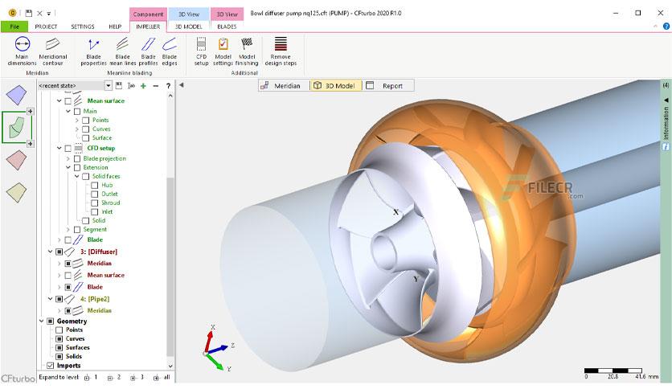The height and width of the screenshot is (389, 672).
Task: Expand tree to all levels
Action: coord(162,378)
